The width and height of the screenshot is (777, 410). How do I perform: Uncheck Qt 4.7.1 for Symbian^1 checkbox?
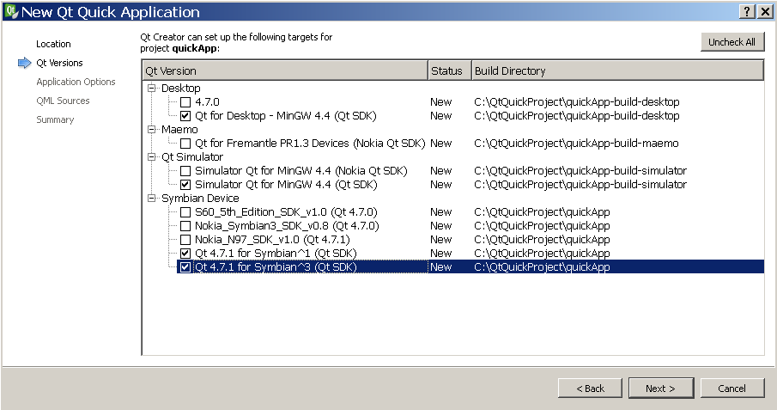tap(185, 254)
